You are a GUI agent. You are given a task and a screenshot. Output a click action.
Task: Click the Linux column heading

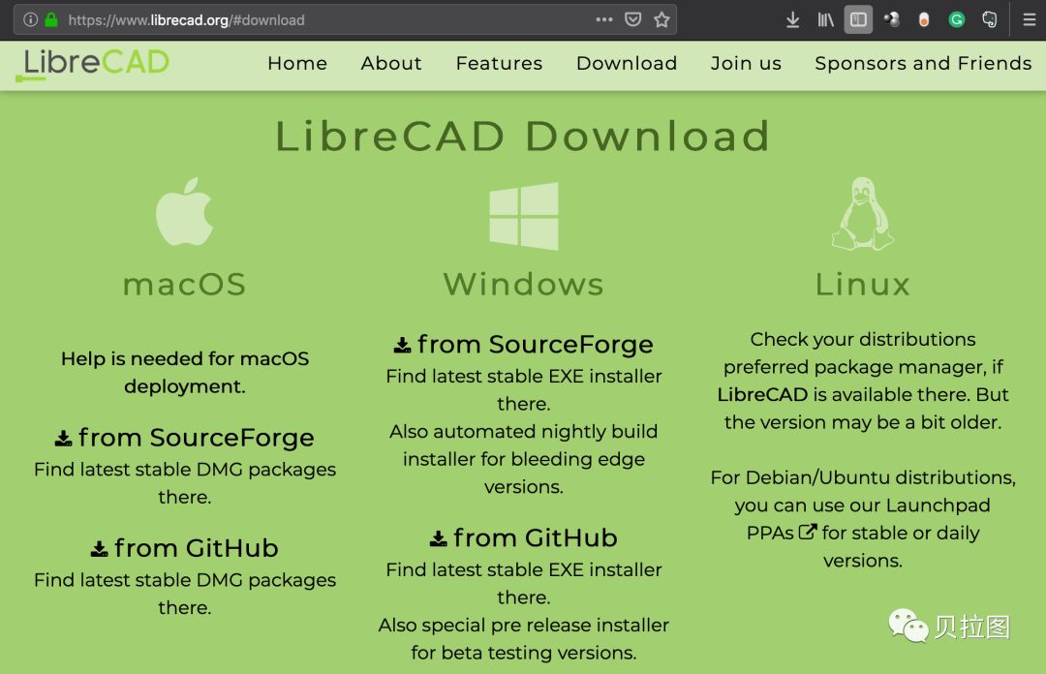(863, 285)
